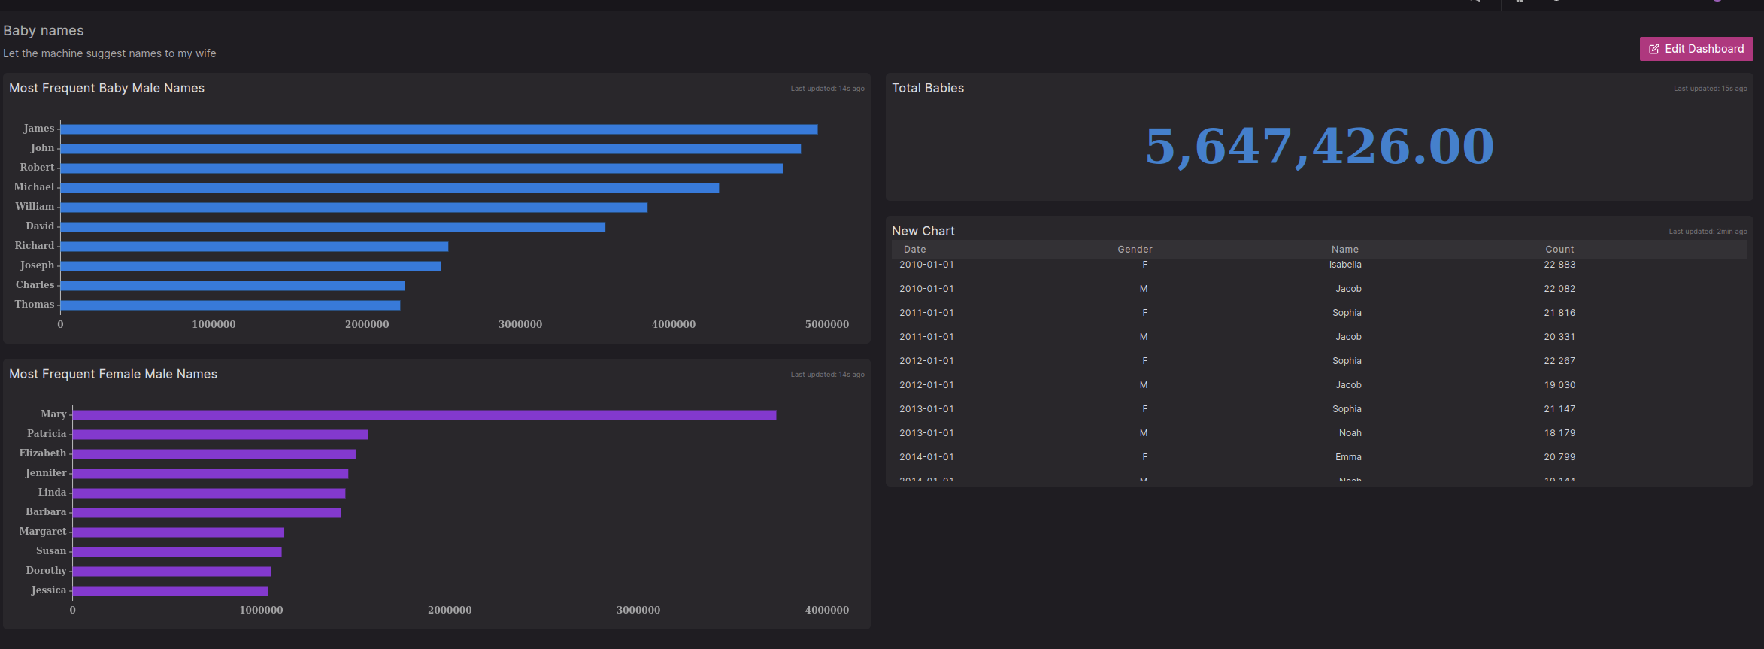Select the blue bar for James
This screenshot has width=1764, height=649.
point(438,129)
